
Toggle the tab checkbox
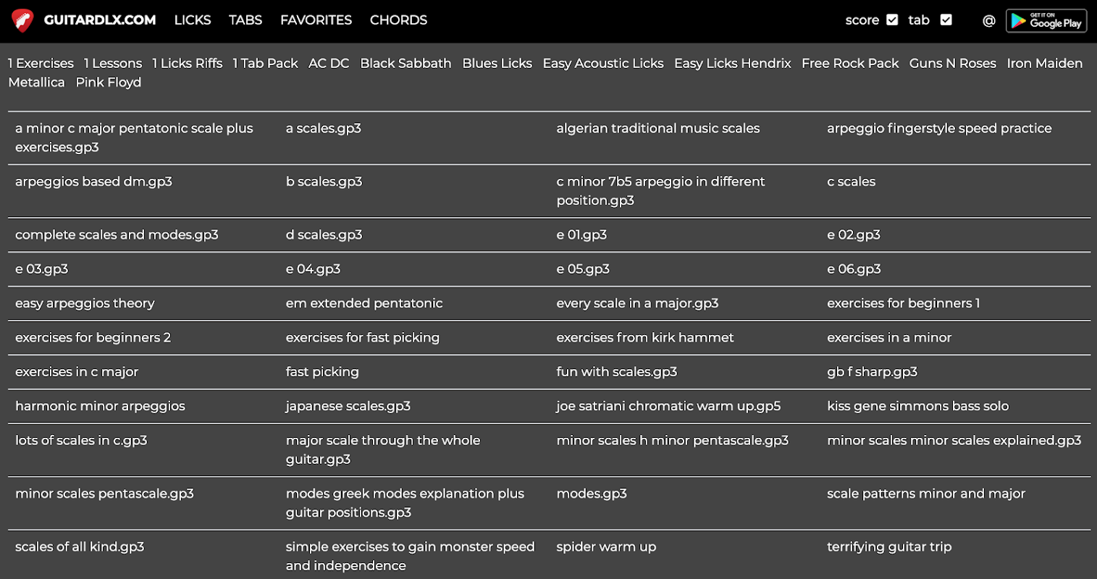[x=946, y=20]
